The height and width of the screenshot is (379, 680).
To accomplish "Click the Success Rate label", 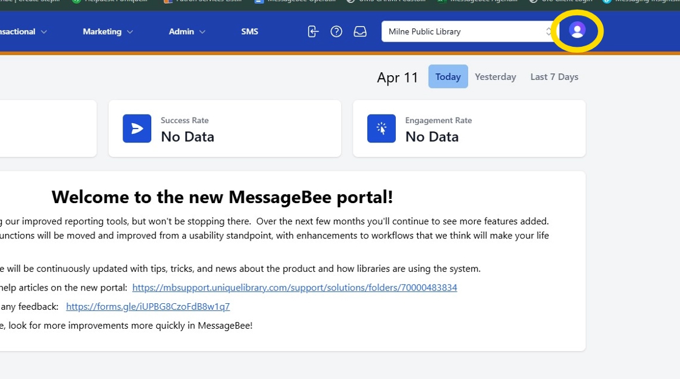I will pyautogui.click(x=185, y=121).
